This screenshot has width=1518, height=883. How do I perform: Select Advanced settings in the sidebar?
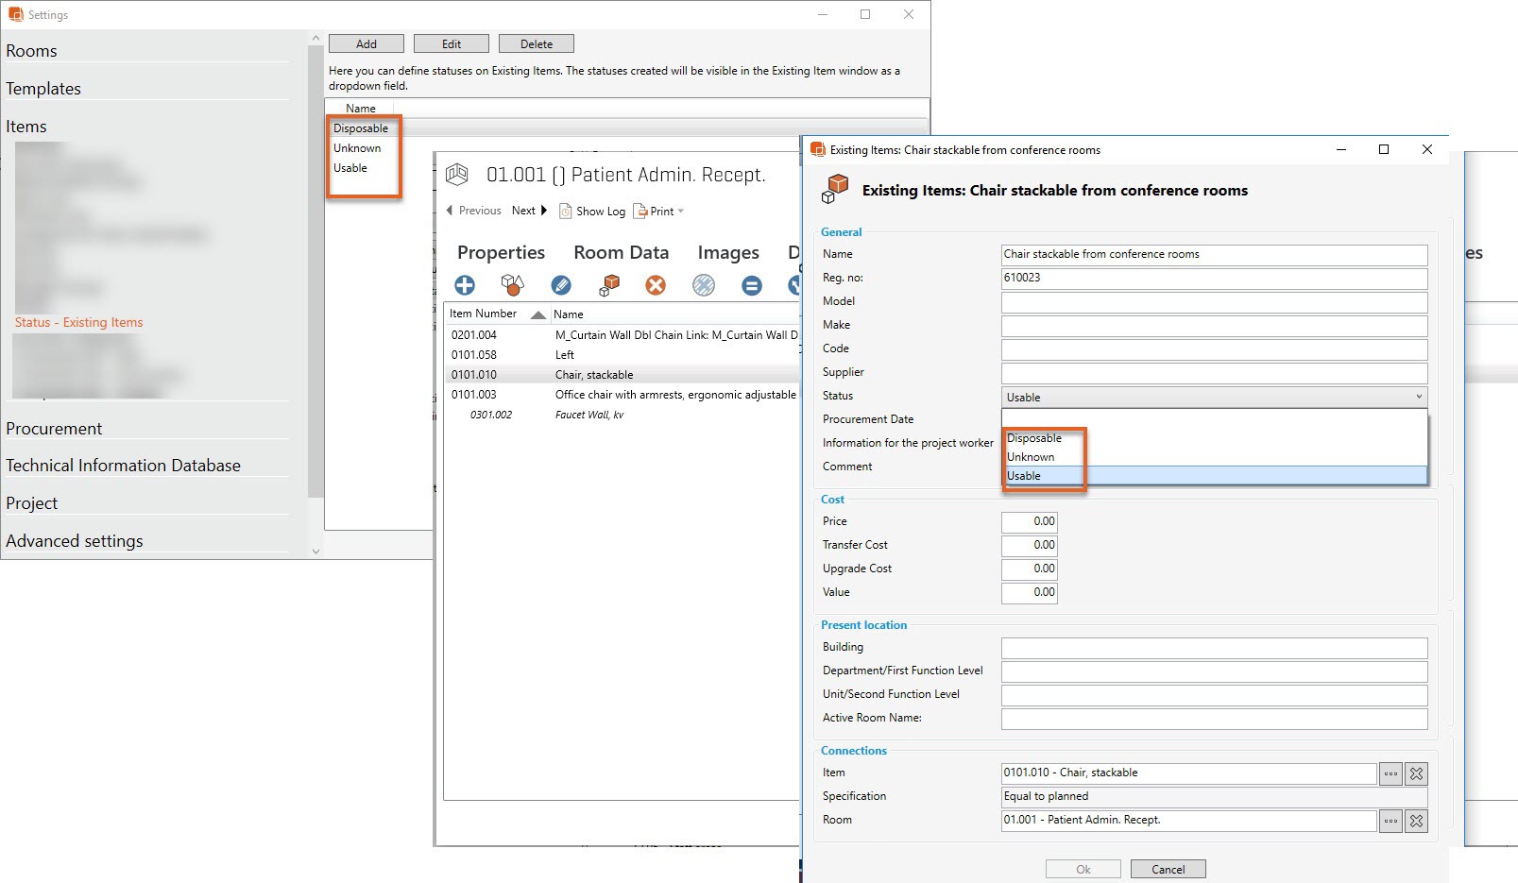pyautogui.click(x=74, y=540)
